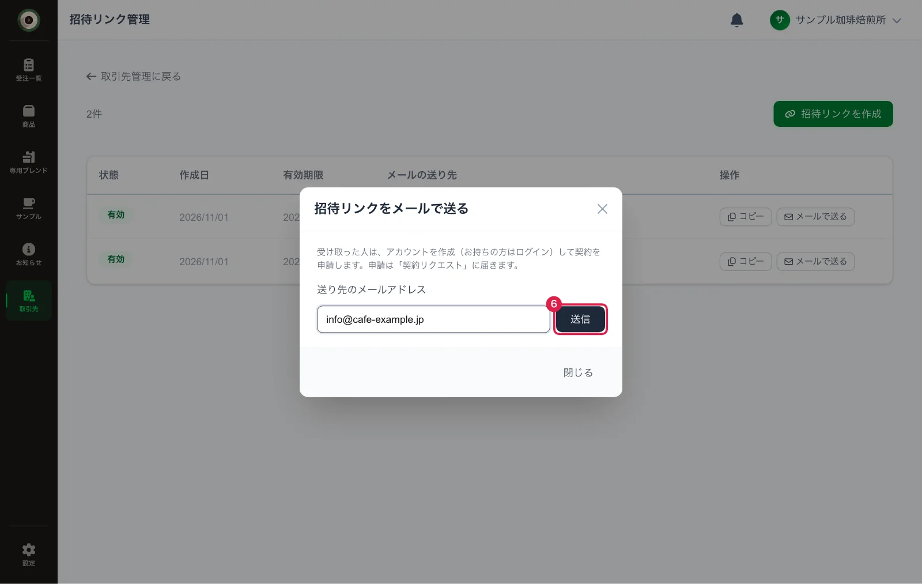This screenshot has width=922, height=584.
Task: Open the 受注一覧 sidebar icon
Action: point(28,70)
